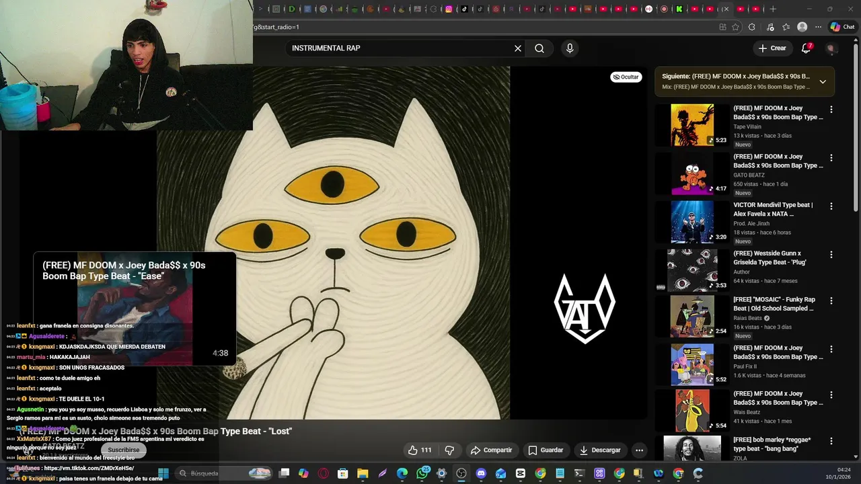Click the Crear button
Viewport: 861px width, 484px height.
[772, 48]
